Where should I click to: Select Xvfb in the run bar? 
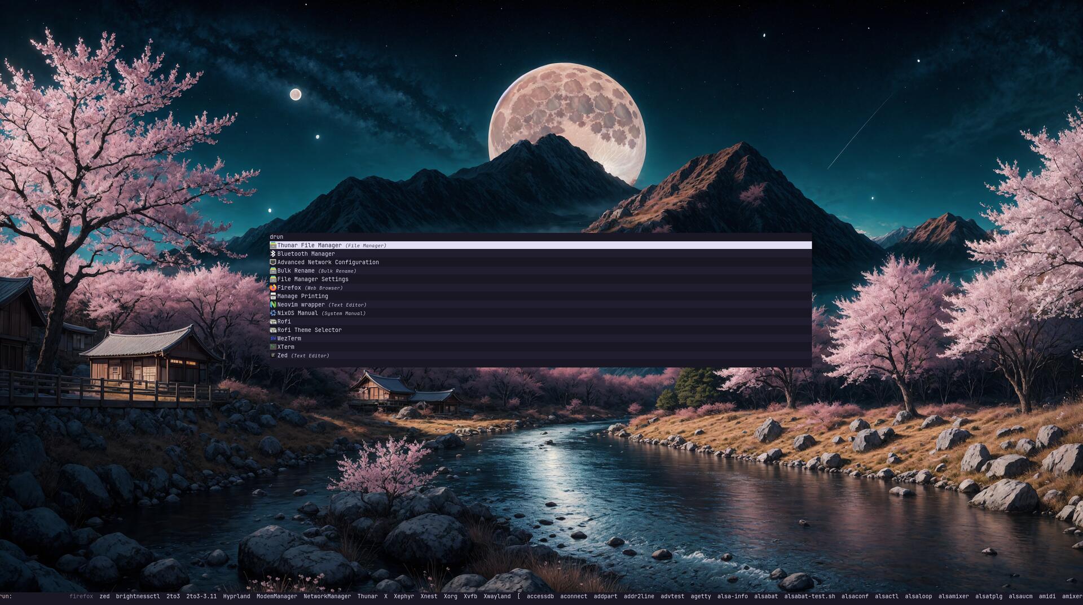click(470, 596)
